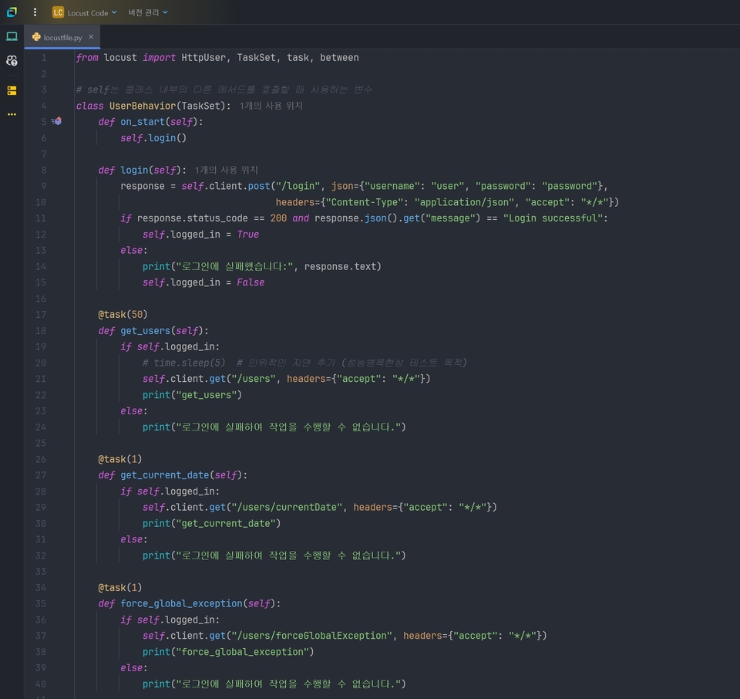Click the PyCharm logo icon
This screenshot has width=740, height=699.
coord(12,12)
